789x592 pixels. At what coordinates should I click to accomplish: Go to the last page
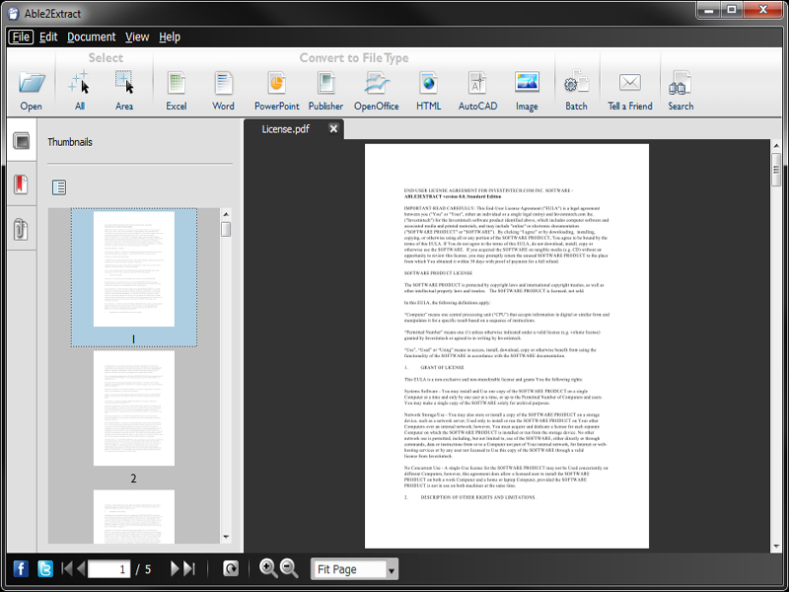click(x=188, y=568)
